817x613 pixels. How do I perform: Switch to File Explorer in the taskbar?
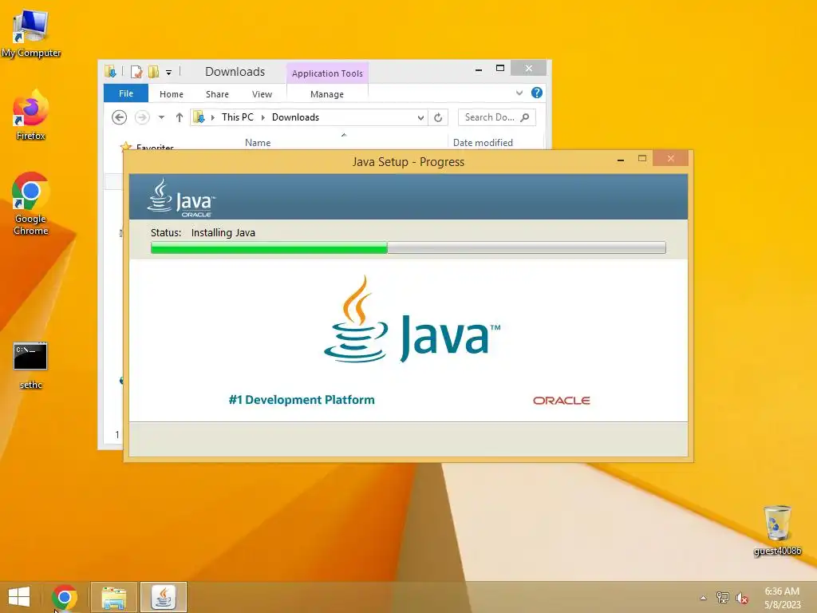click(x=114, y=597)
